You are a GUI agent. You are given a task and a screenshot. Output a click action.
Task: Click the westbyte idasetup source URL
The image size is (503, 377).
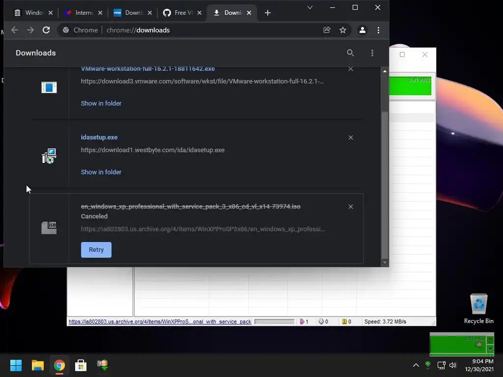click(153, 150)
